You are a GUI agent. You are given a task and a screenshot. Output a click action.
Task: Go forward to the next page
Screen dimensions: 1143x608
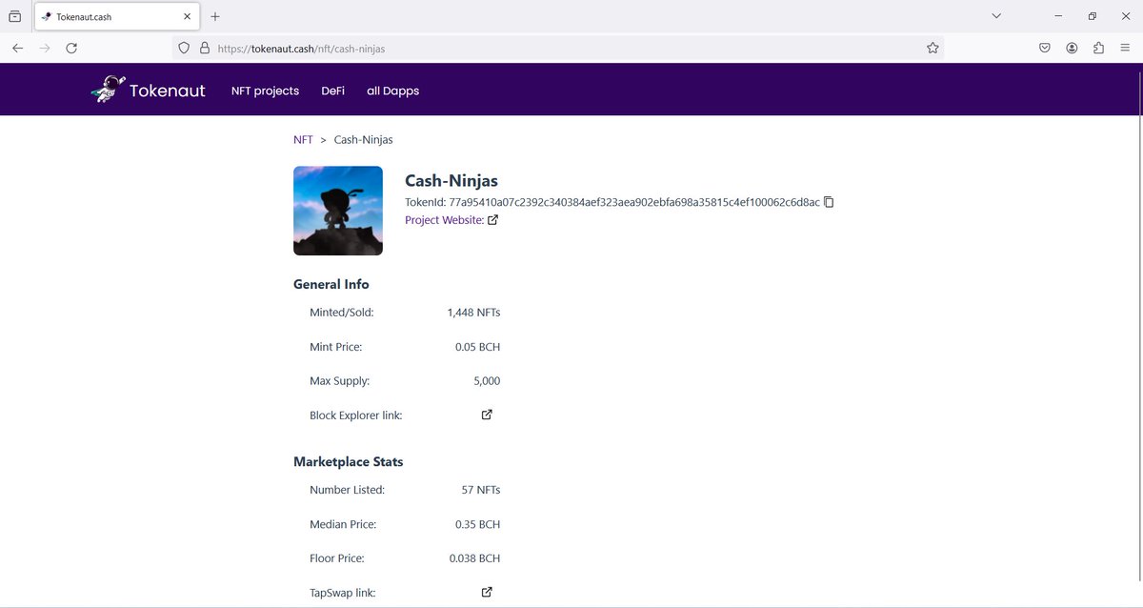pyautogui.click(x=44, y=48)
